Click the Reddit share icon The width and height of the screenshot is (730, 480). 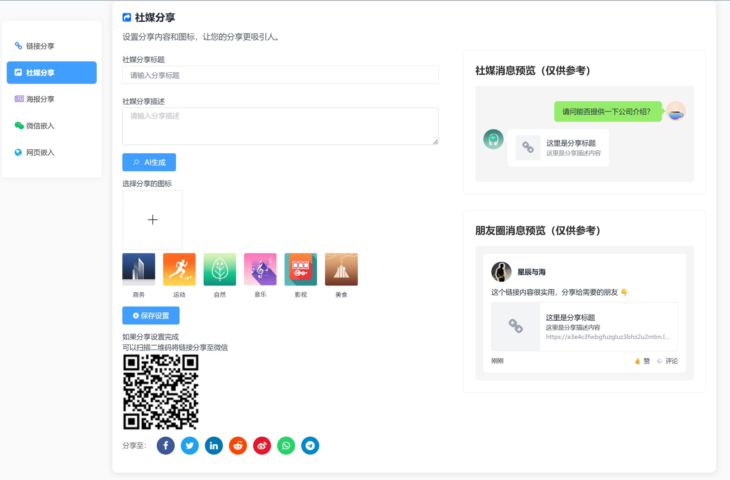[x=238, y=446]
